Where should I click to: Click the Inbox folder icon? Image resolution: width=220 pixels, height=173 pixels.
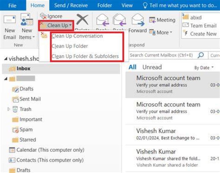point(12,69)
